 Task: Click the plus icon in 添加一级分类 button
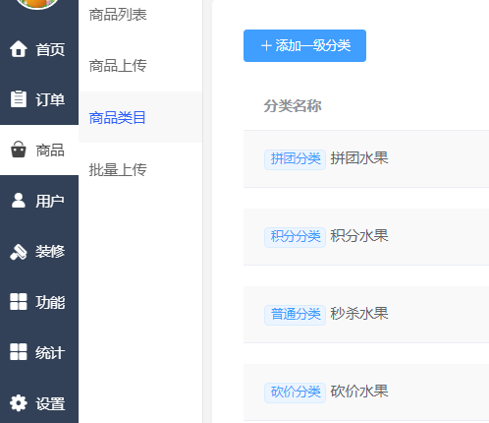click(266, 45)
